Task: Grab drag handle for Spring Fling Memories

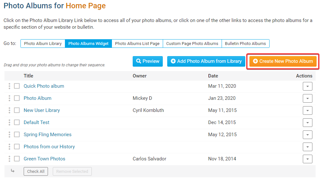Action: (x=9, y=135)
